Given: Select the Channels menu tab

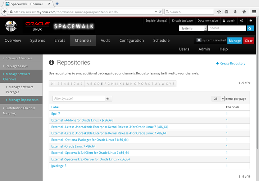Looking at the screenshot, I should click(83, 41).
